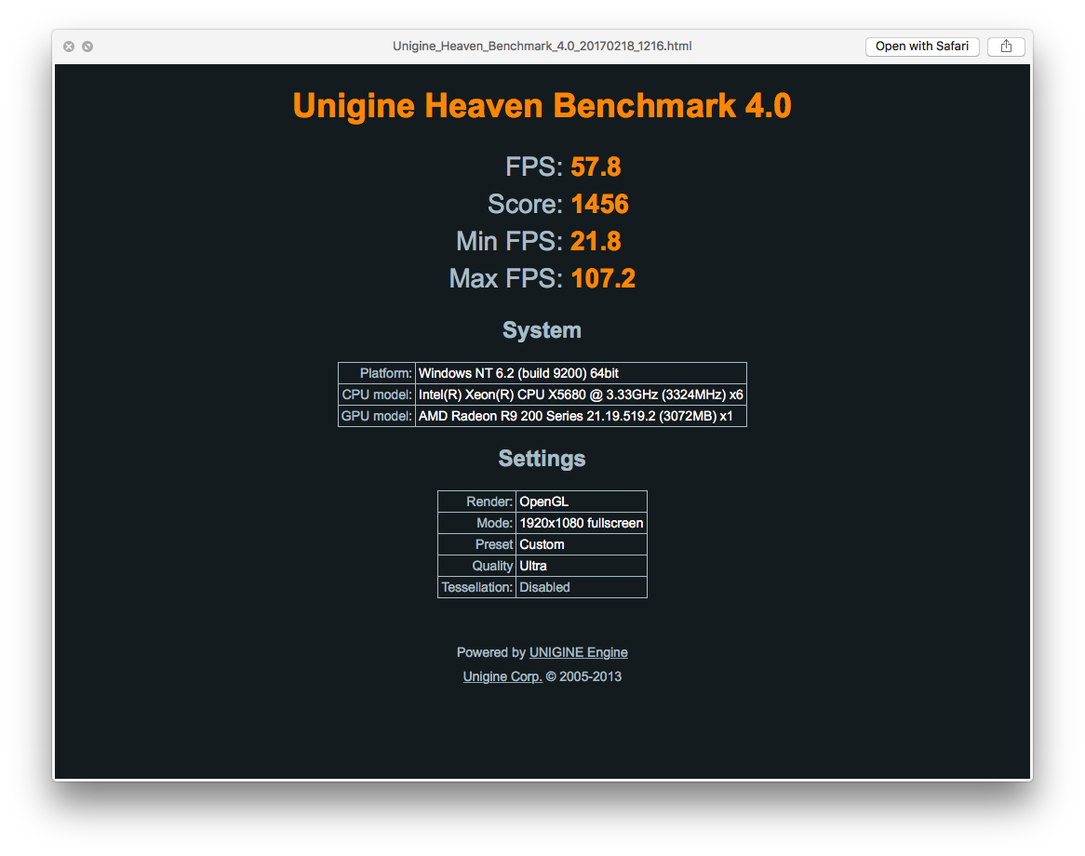
Task: Click the Tessellation: label cell
Action: click(477, 587)
